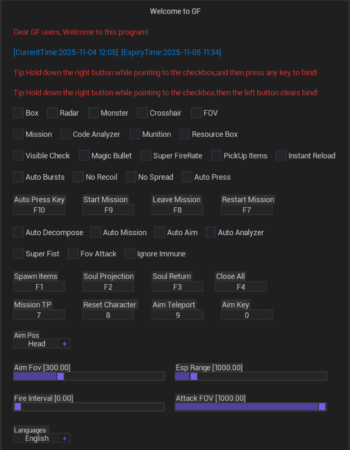Expand the Languages English dropdown

tap(37, 438)
